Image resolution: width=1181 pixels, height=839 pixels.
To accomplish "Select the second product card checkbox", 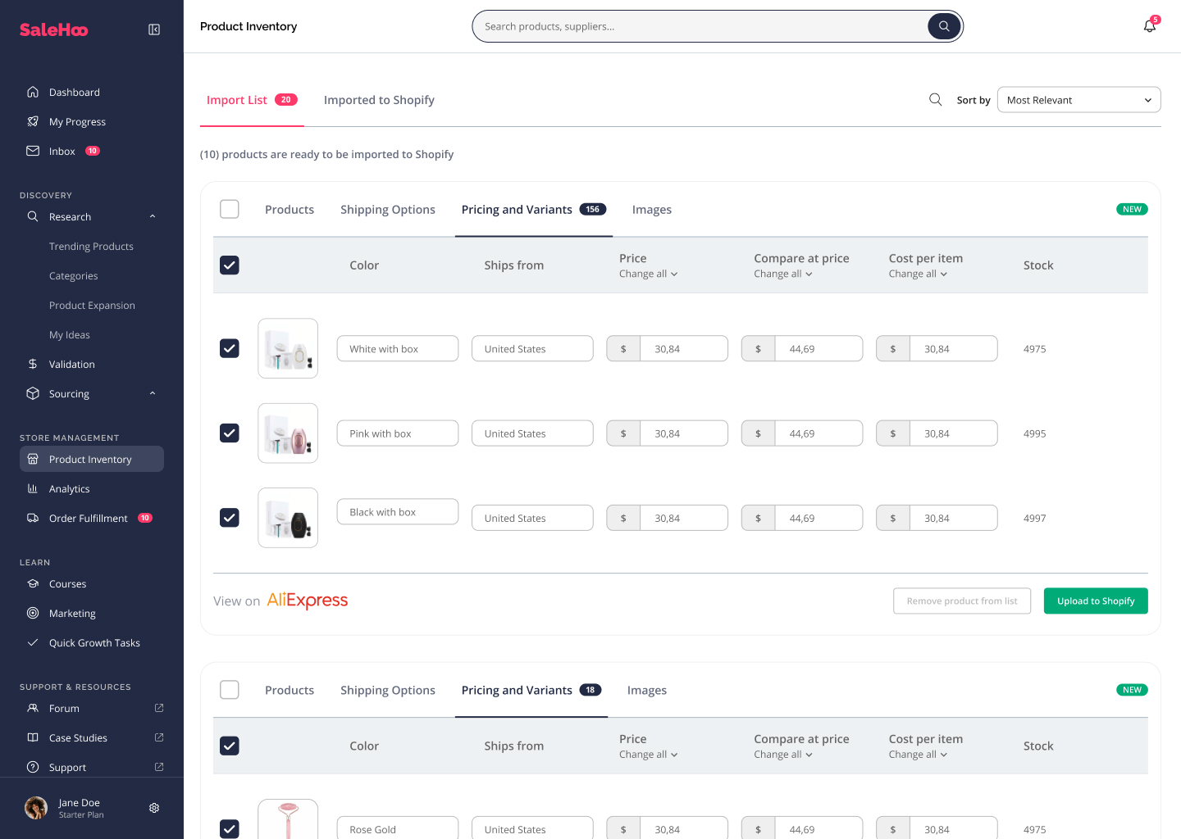I will click(x=230, y=690).
